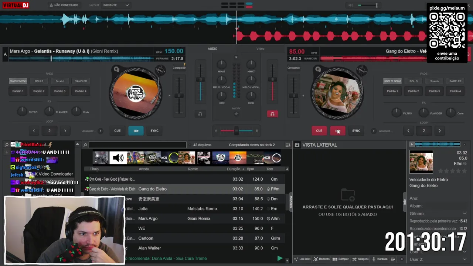The image size is (473, 266).
Task: Switch to ÁUDIO mixer tab
Action: 212,48
